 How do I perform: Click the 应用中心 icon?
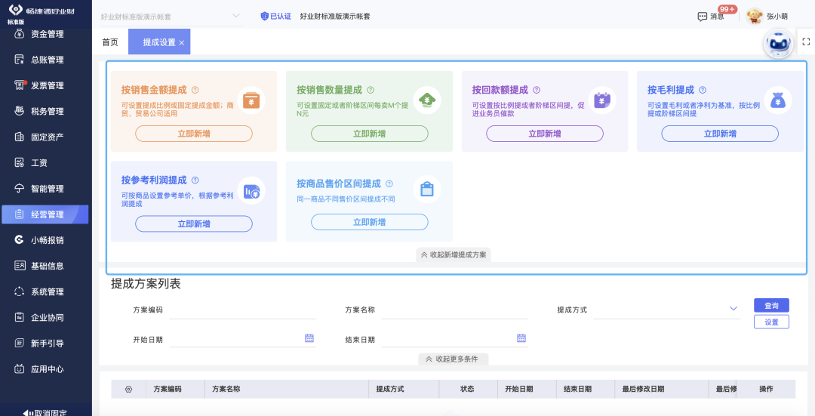[19, 368]
